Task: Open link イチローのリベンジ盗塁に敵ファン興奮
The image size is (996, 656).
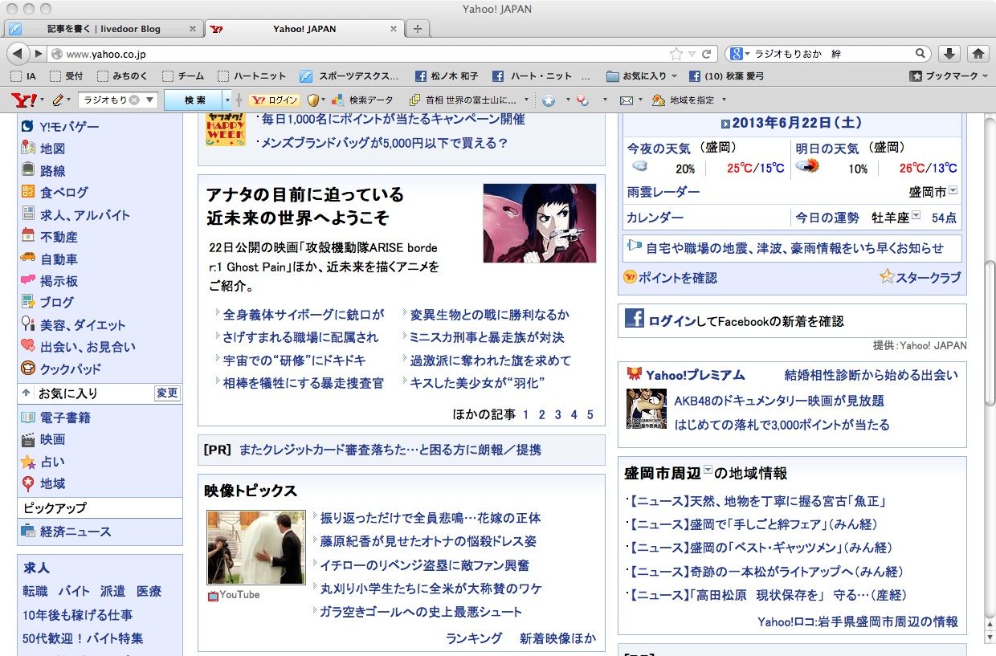Action: 425,565
